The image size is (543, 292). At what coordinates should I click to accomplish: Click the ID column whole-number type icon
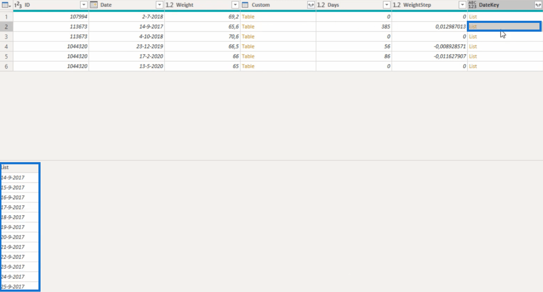18,5
